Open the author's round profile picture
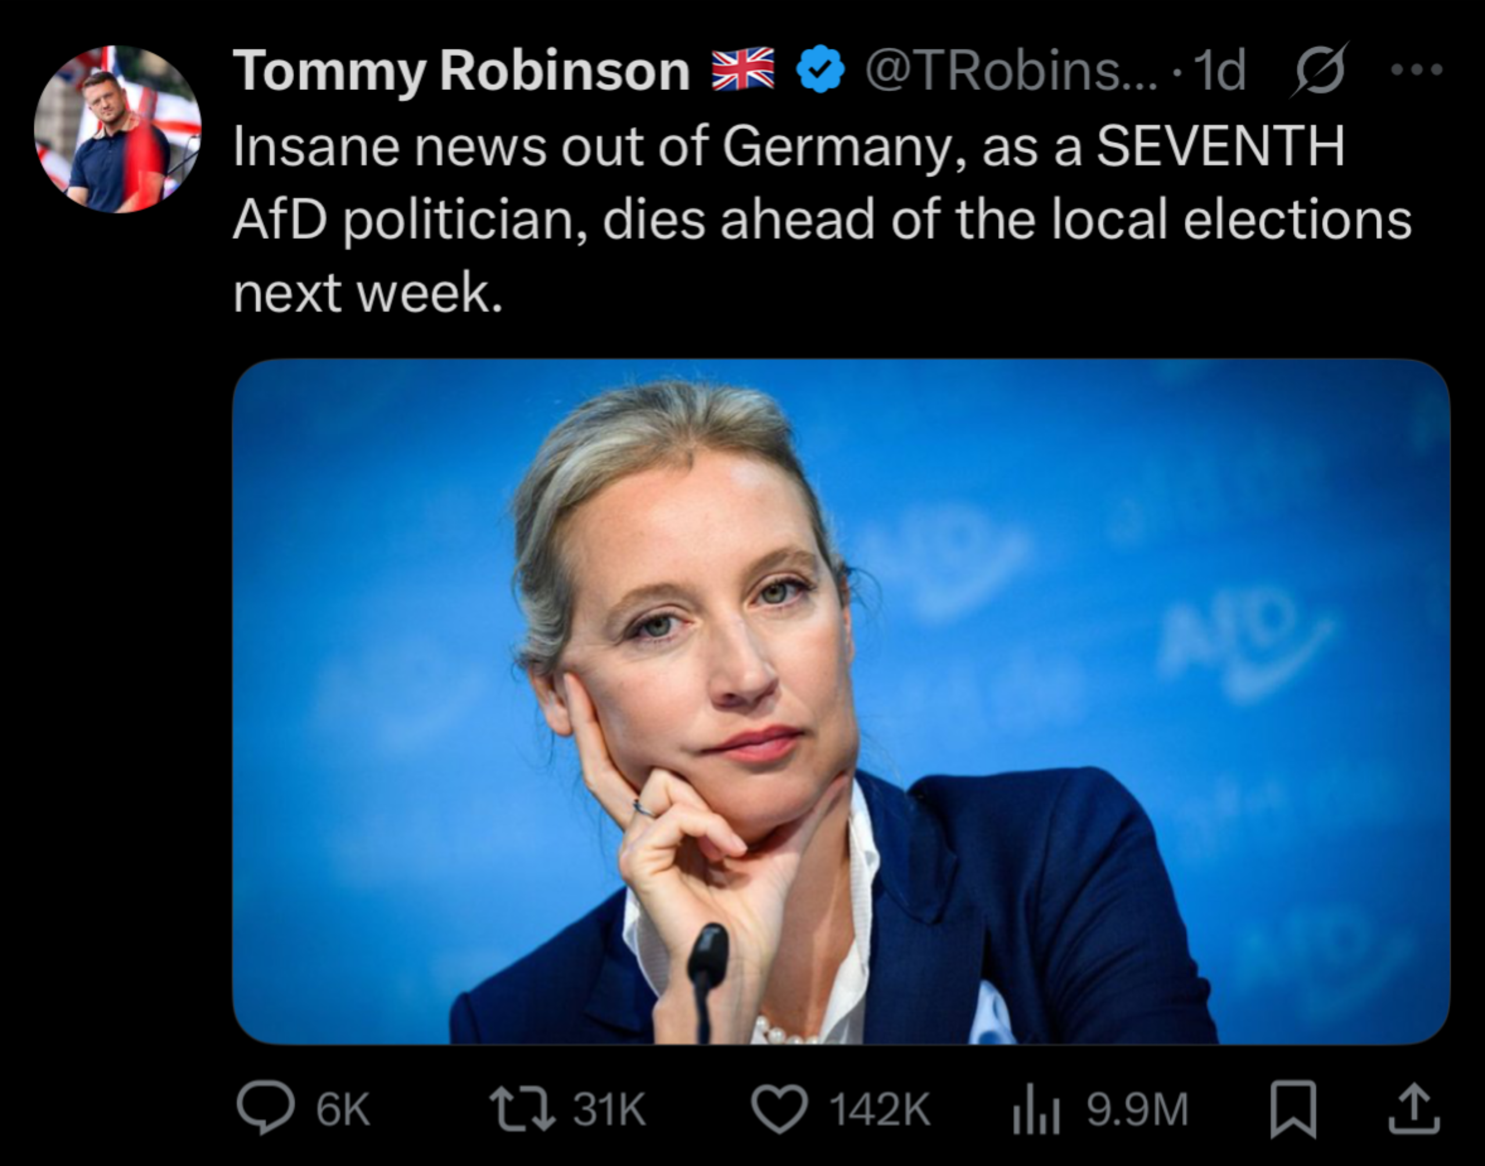Screen dimensions: 1485x1166 coord(117,129)
